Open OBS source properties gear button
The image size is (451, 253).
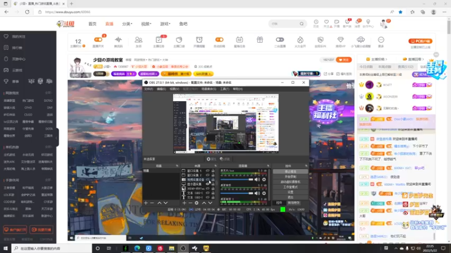211,159
